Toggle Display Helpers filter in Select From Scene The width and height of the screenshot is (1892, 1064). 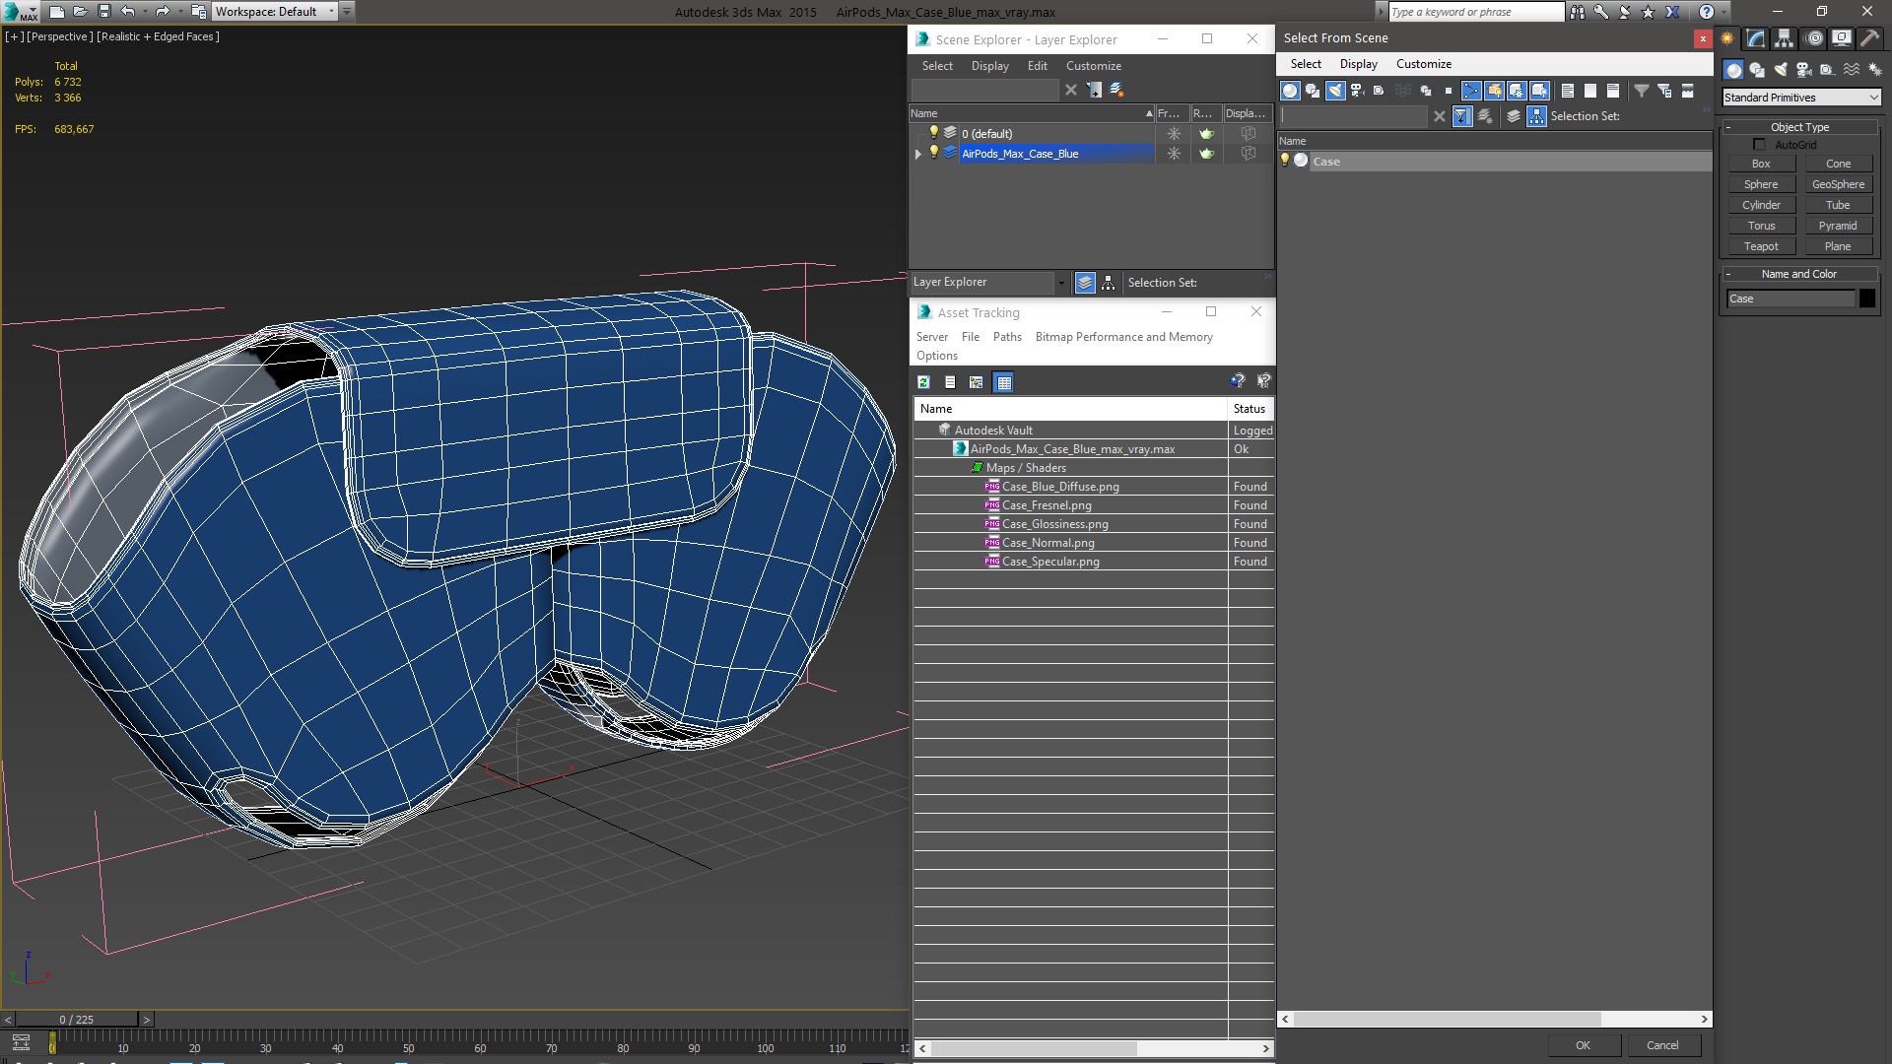1380,91
